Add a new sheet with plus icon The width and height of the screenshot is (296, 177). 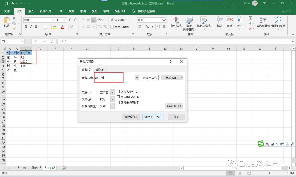64,168
